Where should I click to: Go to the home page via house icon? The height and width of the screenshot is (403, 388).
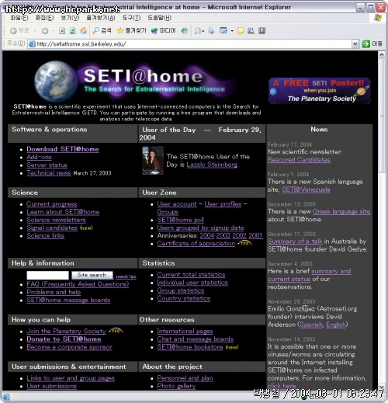click(83, 31)
